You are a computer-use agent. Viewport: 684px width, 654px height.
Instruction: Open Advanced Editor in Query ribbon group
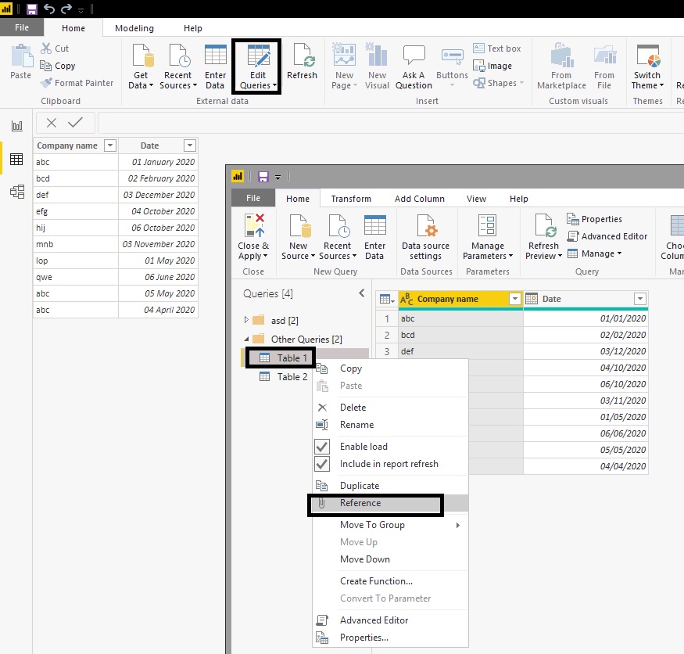tap(607, 236)
